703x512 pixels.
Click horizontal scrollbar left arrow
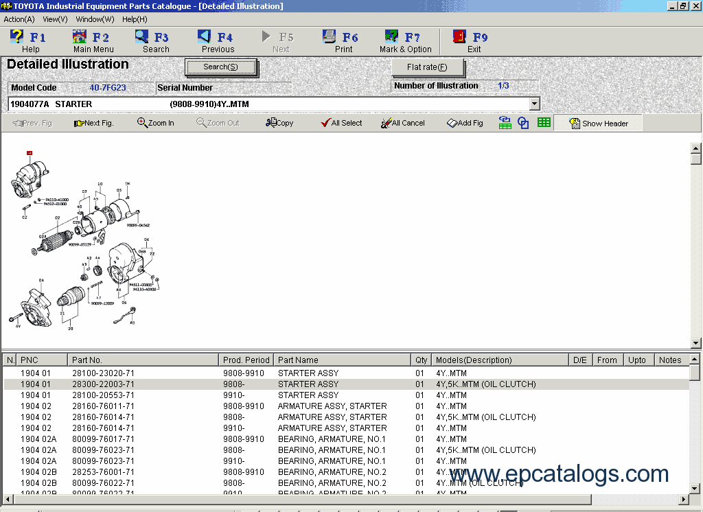(x=8, y=499)
